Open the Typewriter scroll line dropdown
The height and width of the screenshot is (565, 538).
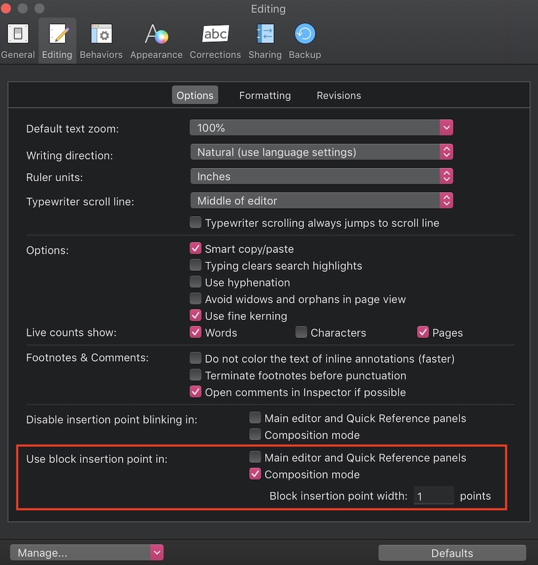321,201
